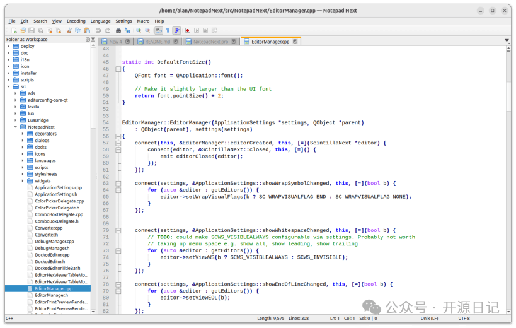The width and height of the screenshot is (516, 328).
Task: Expand the LuaBridge folder arrow
Action: coord(16,120)
